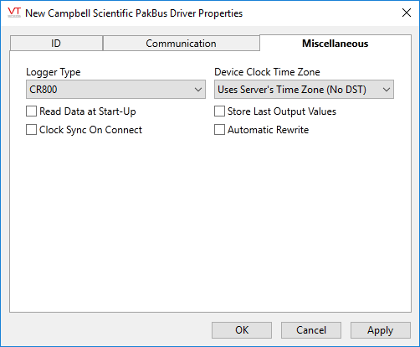Tick the Clock Sync On Connect checkbox
This screenshot has height=347, width=420.
pos(31,130)
